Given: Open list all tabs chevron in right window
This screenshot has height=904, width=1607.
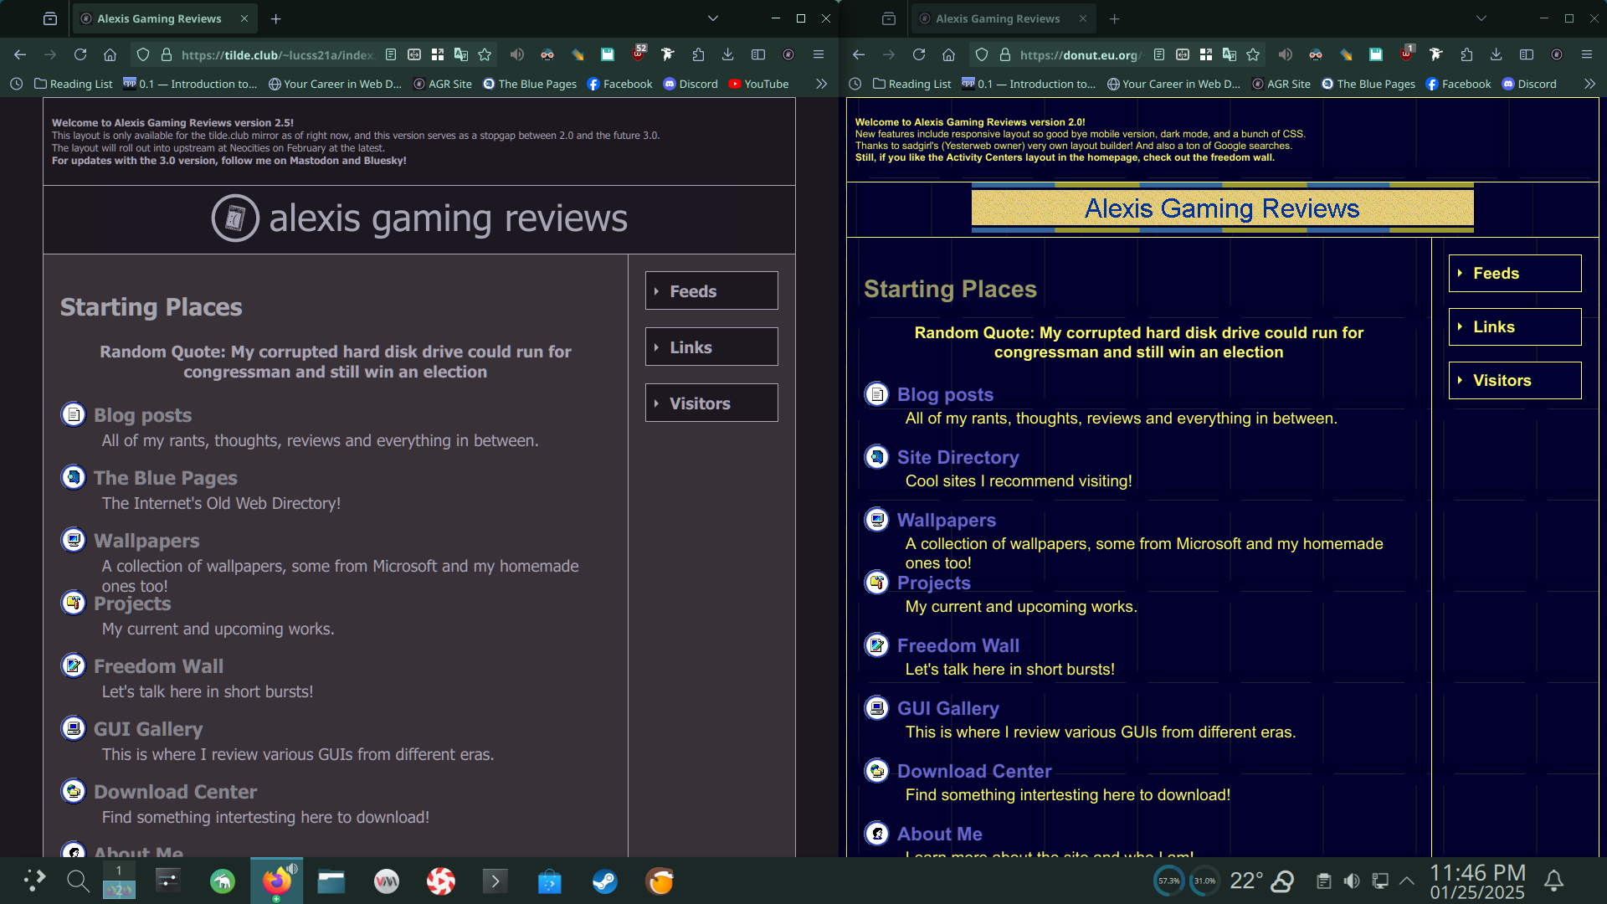Looking at the screenshot, I should pos(1481,18).
